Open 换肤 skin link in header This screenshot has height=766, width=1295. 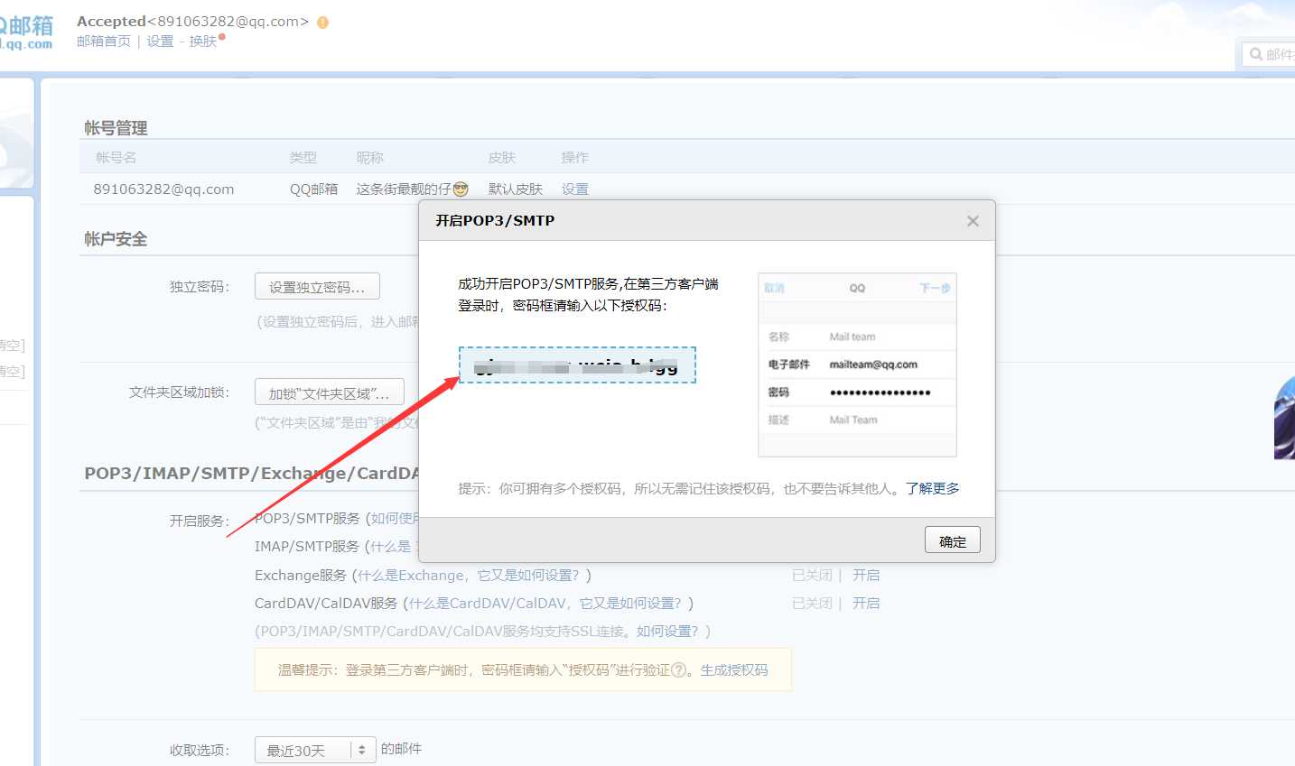click(203, 42)
